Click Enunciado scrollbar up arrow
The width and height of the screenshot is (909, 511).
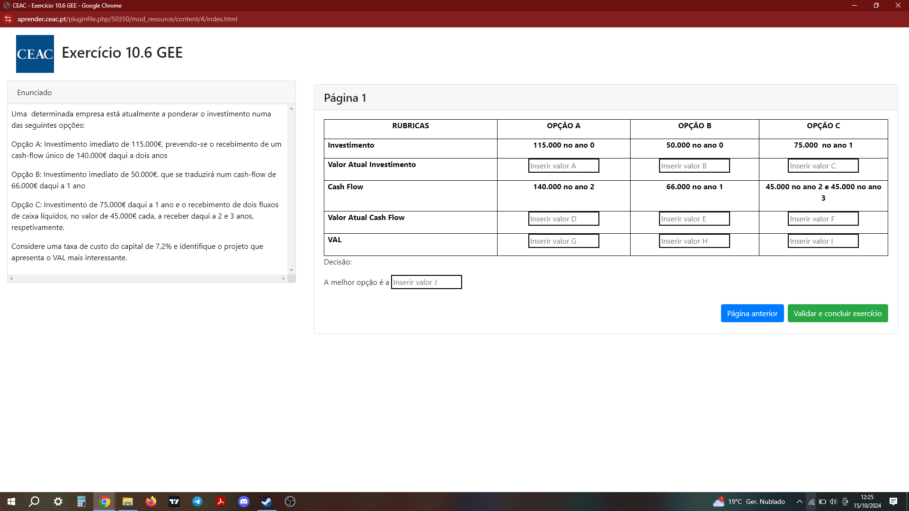pos(291,109)
